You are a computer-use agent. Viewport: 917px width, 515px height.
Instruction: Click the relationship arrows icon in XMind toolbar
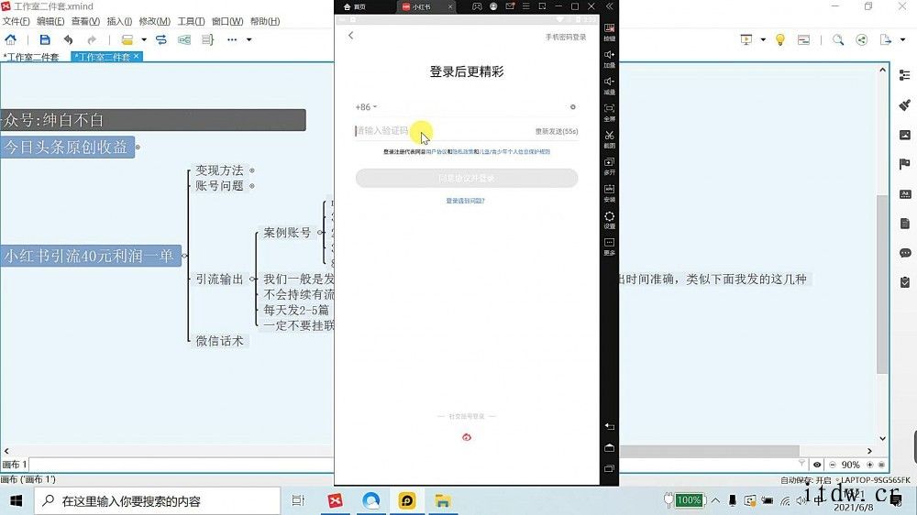pyautogui.click(x=161, y=39)
